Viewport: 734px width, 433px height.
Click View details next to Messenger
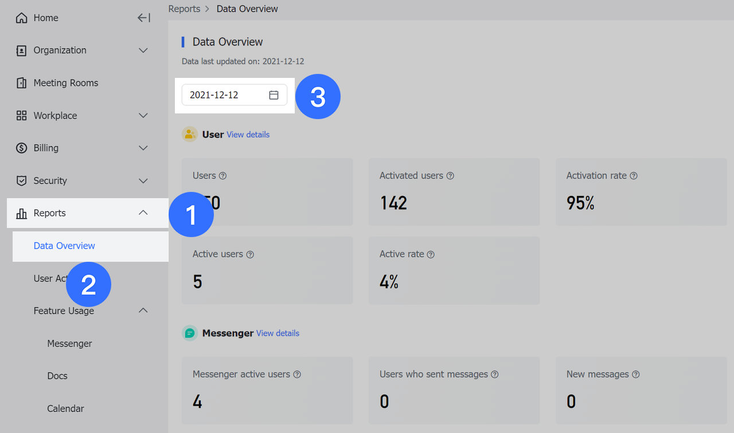278,333
